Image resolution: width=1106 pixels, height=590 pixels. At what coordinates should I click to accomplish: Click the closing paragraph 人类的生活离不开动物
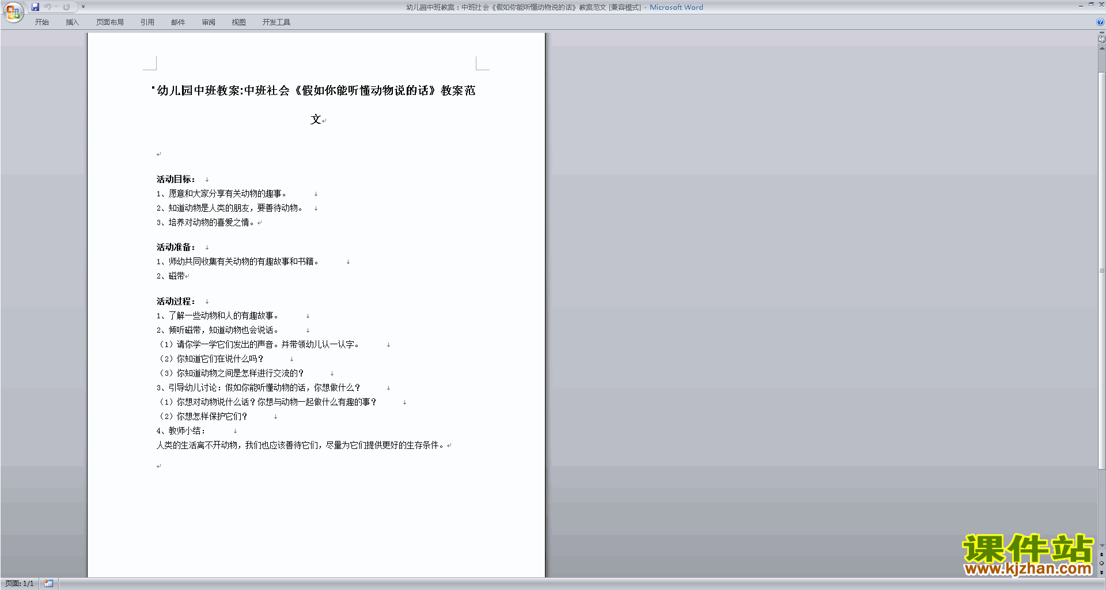300,446
